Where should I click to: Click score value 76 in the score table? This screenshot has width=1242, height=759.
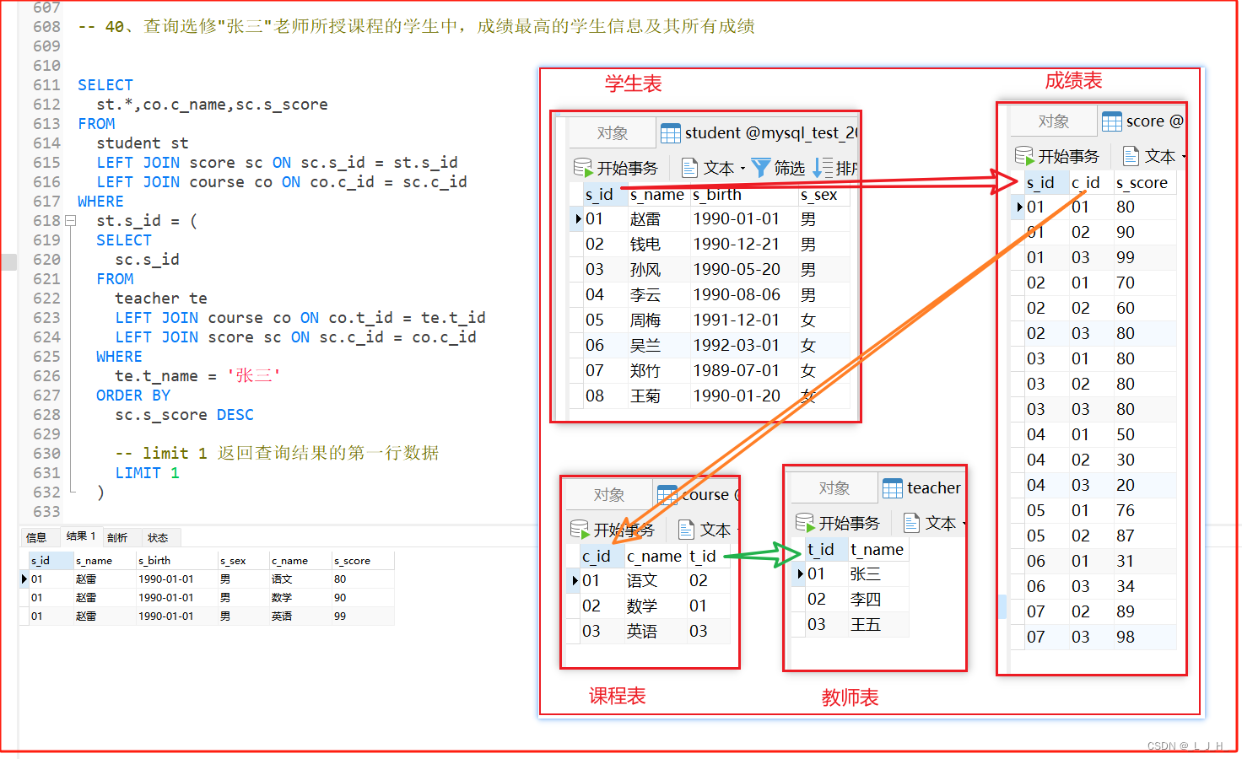[x=1126, y=510]
